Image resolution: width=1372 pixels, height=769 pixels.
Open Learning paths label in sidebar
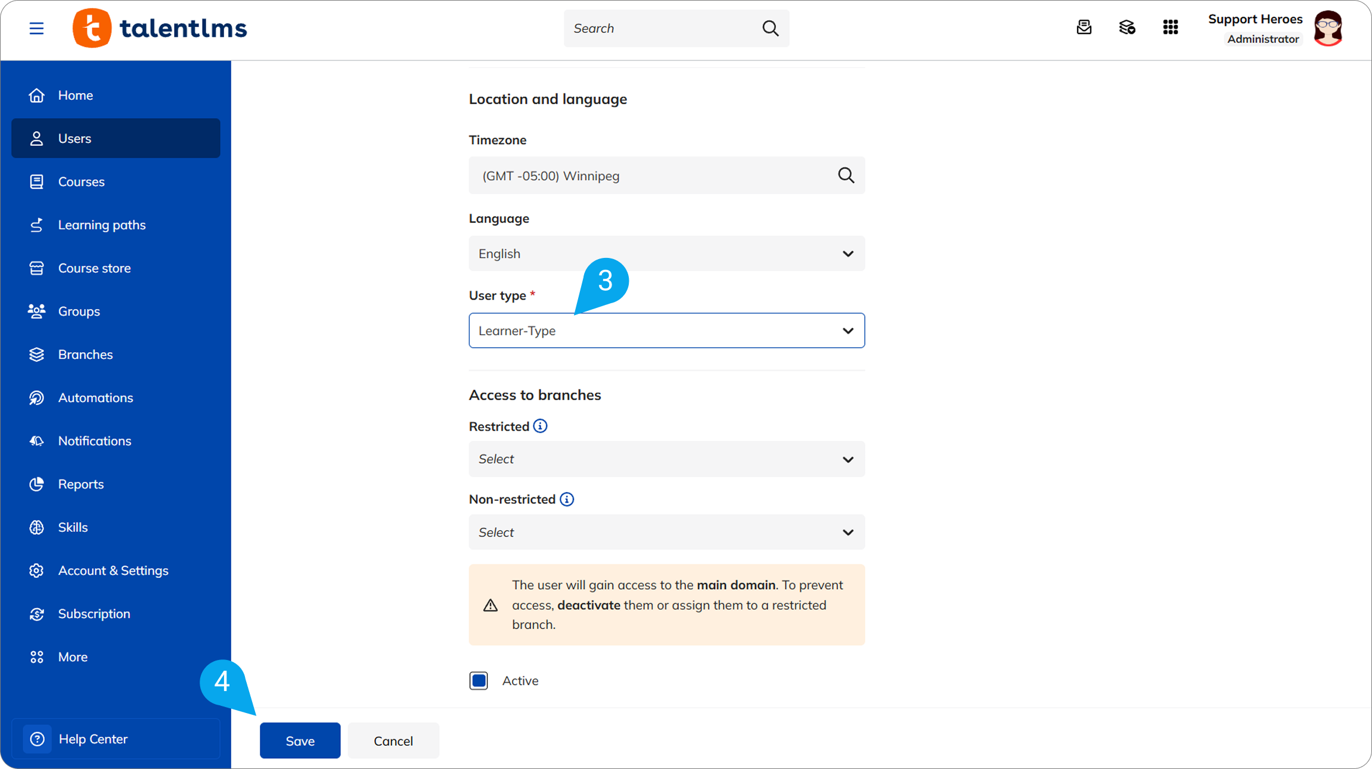[x=102, y=225]
